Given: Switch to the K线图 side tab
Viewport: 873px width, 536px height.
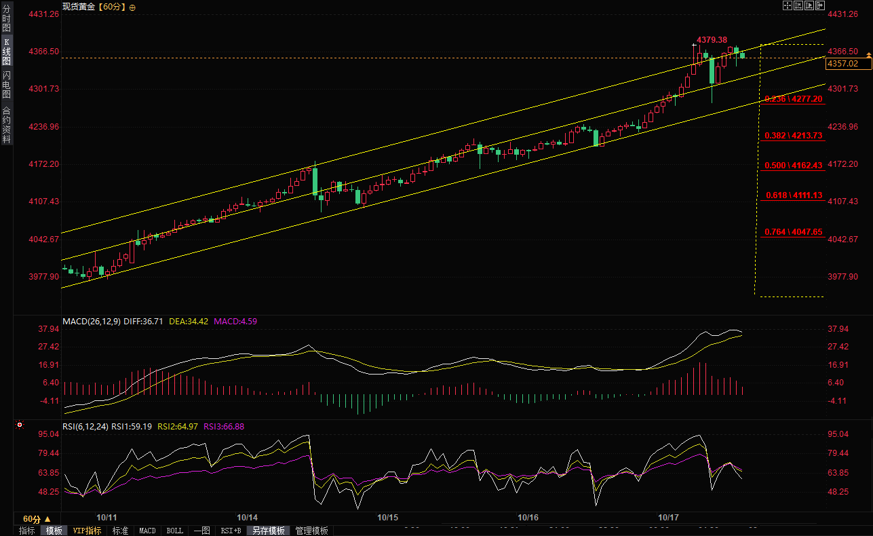Looking at the screenshot, I should click(6, 52).
